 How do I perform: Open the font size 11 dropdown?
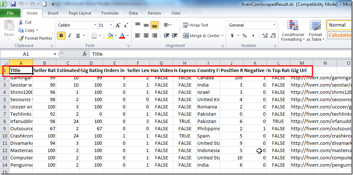[111, 25]
